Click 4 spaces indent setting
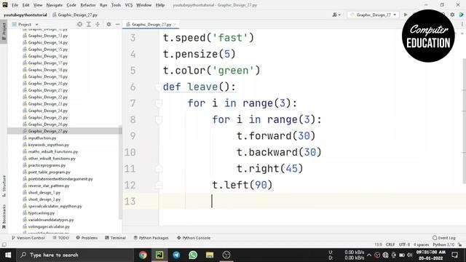The image size is (466, 262). pos(421,245)
